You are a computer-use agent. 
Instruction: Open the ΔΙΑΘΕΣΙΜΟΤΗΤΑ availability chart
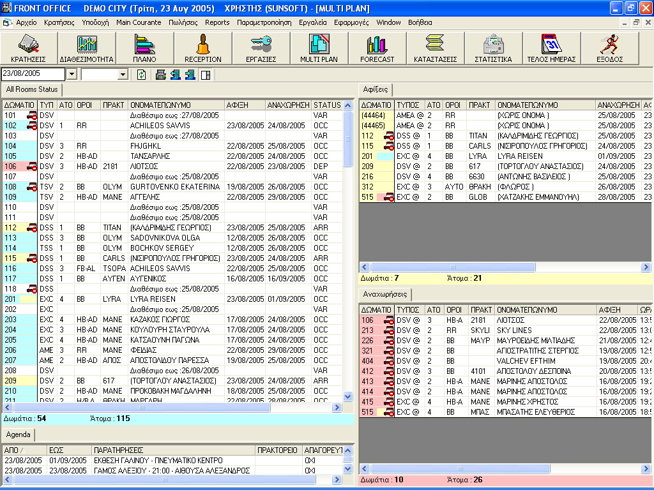click(x=87, y=48)
